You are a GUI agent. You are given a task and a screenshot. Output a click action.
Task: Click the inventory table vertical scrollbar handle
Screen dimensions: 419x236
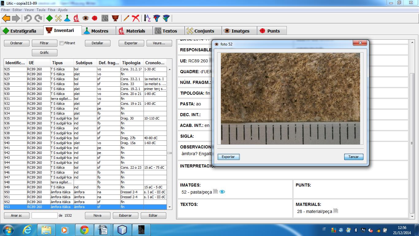pyautogui.click(x=169, y=153)
